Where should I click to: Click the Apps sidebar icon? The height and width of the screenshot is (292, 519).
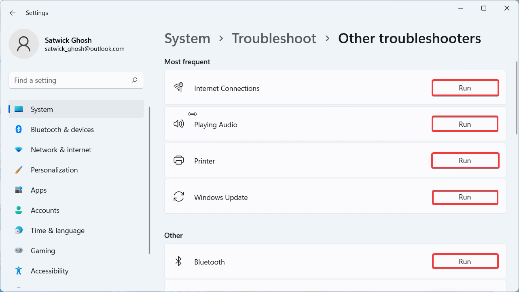click(19, 190)
